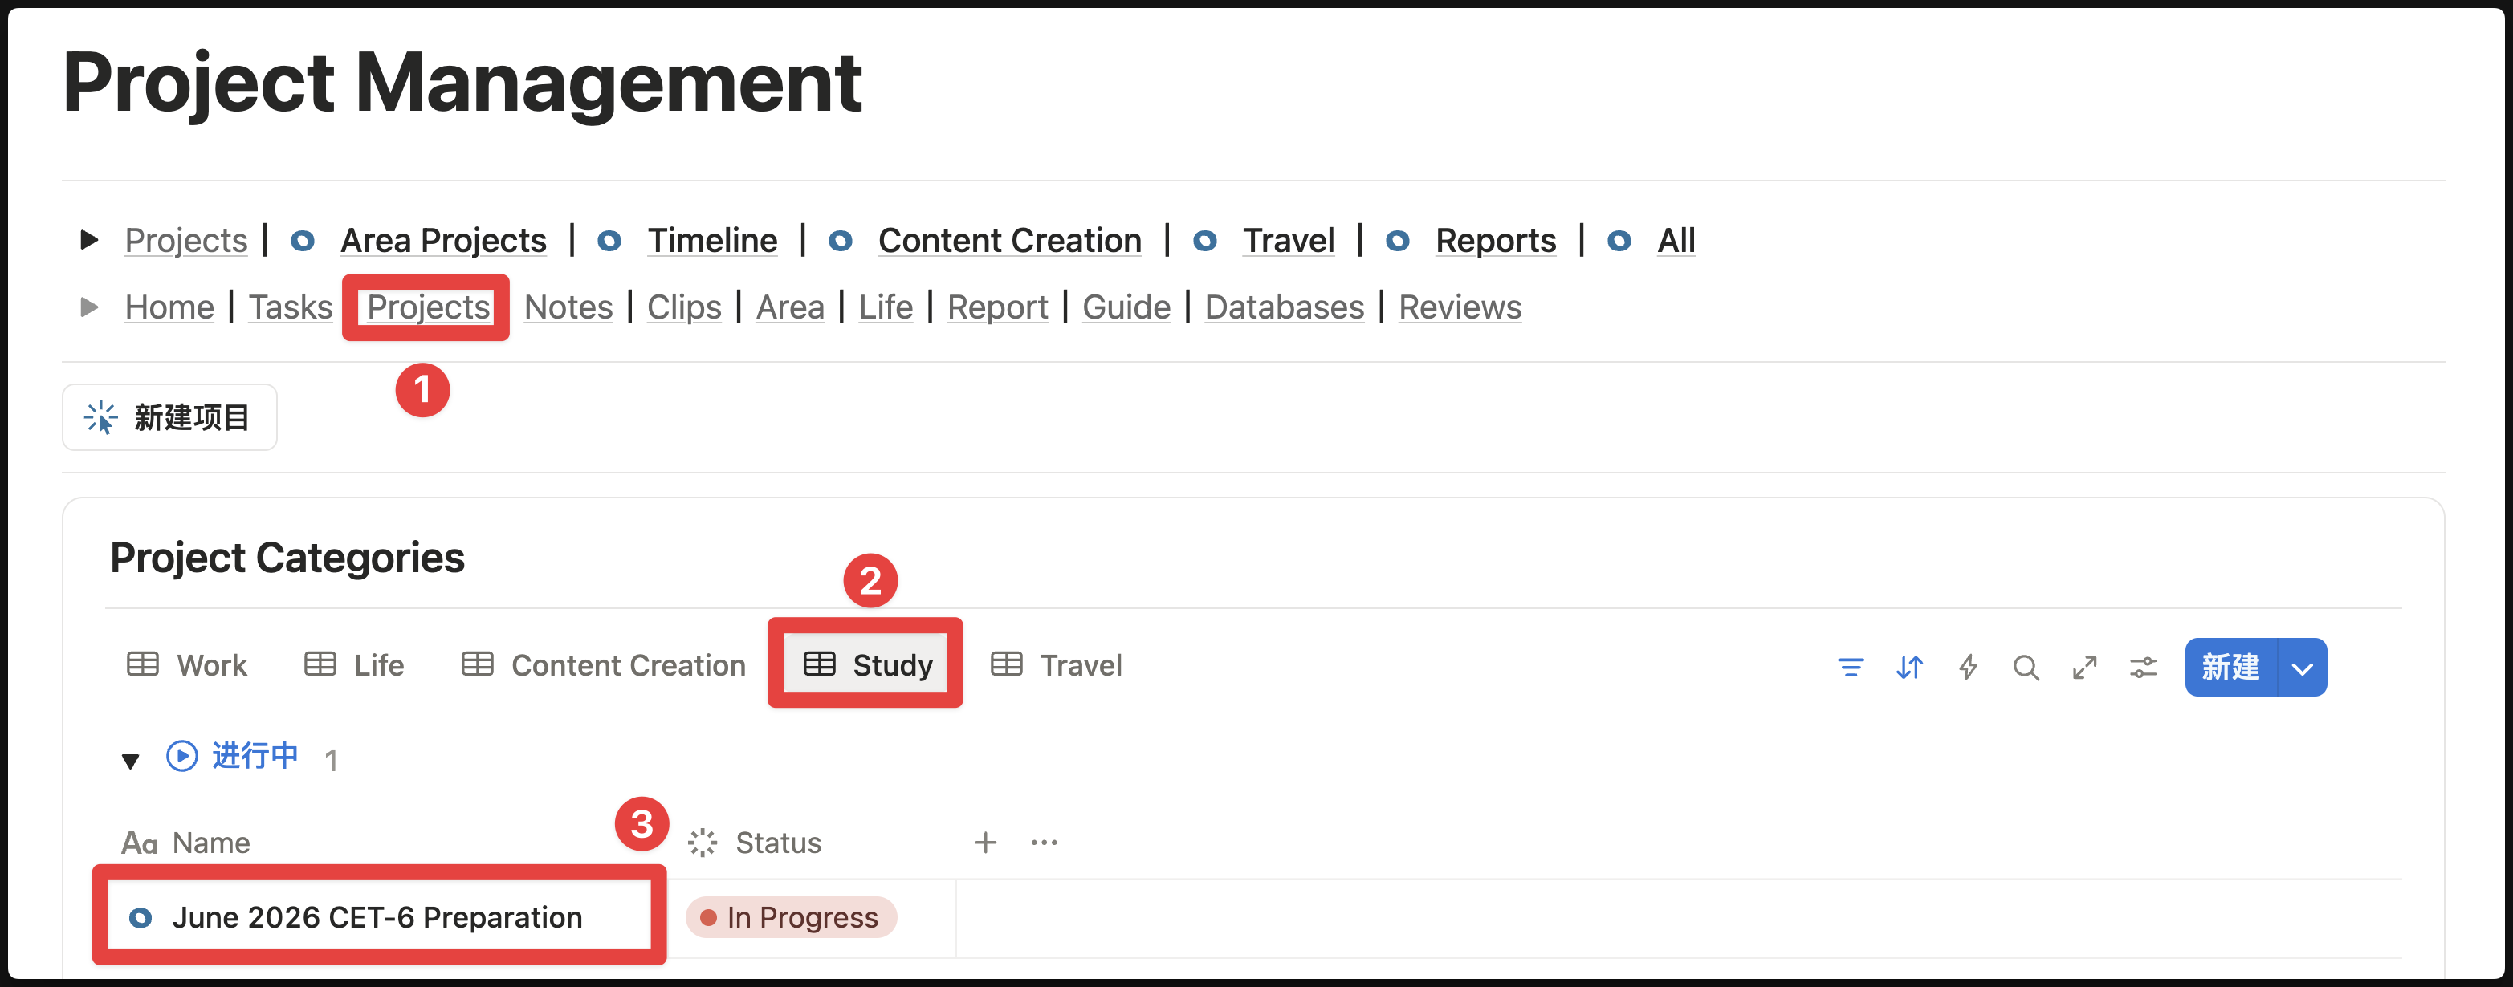The width and height of the screenshot is (2513, 987).
Task: Switch to the Work tab
Action: (187, 665)
